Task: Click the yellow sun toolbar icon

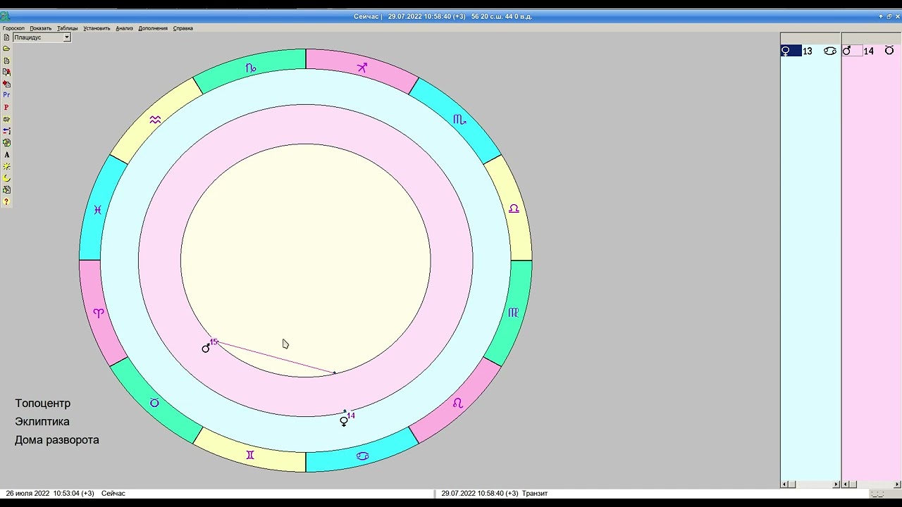Action: 6,166
